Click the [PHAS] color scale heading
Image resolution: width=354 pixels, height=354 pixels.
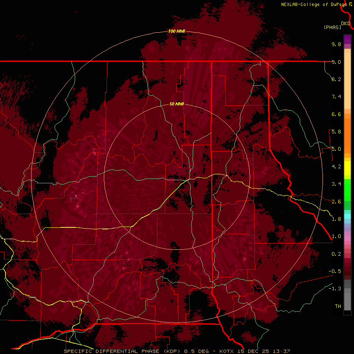(x=332, y=27)
